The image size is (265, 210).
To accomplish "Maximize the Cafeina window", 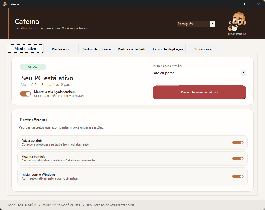I will (x=246, y=4).
